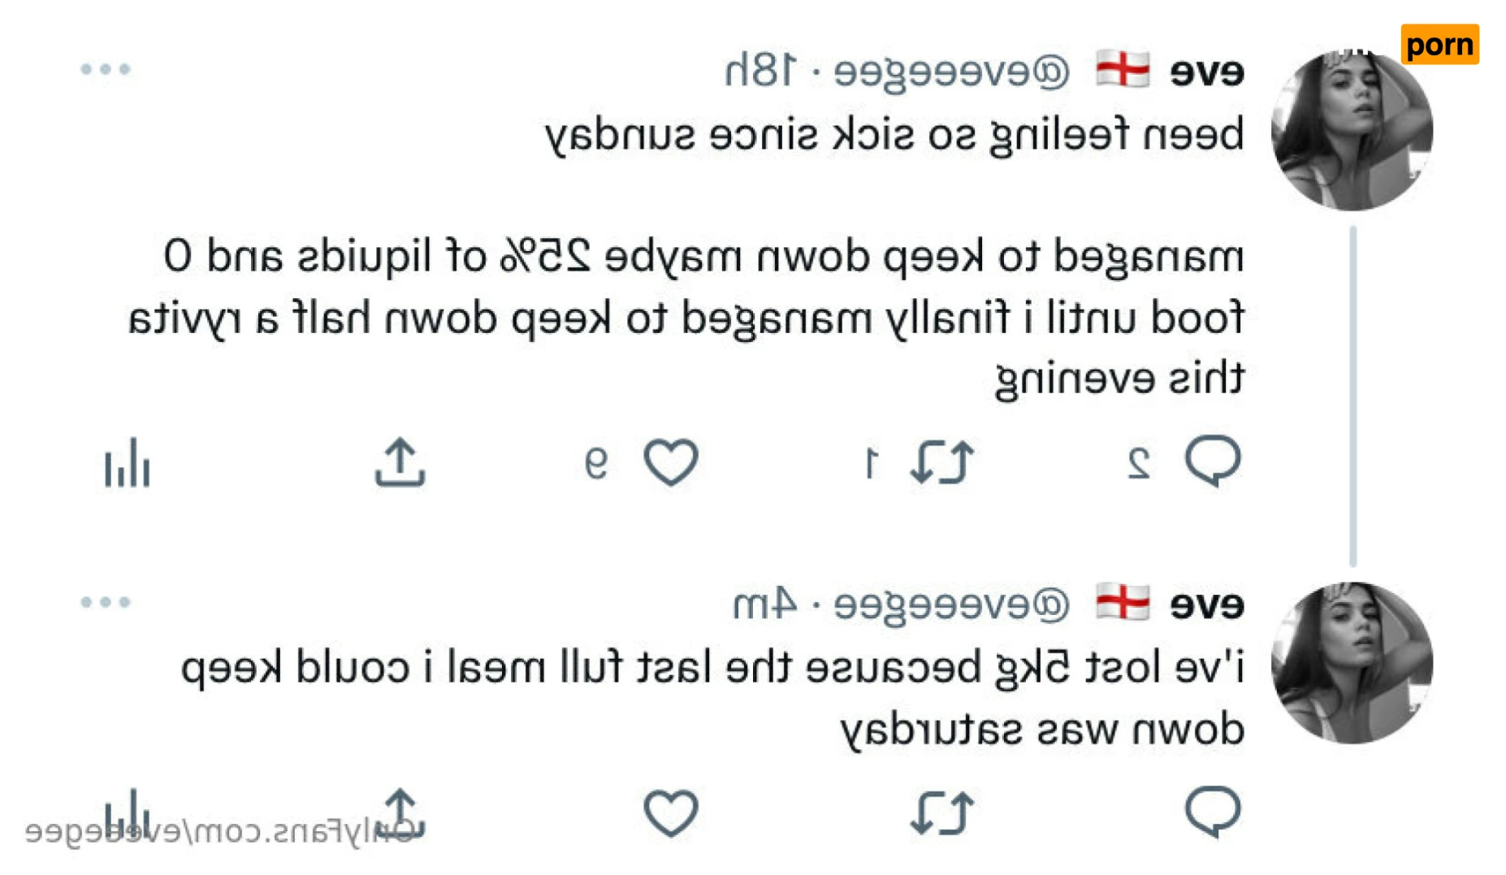Like the tweet posted 18h ago
Screen dimensions: 1506x875
[670, 463]
